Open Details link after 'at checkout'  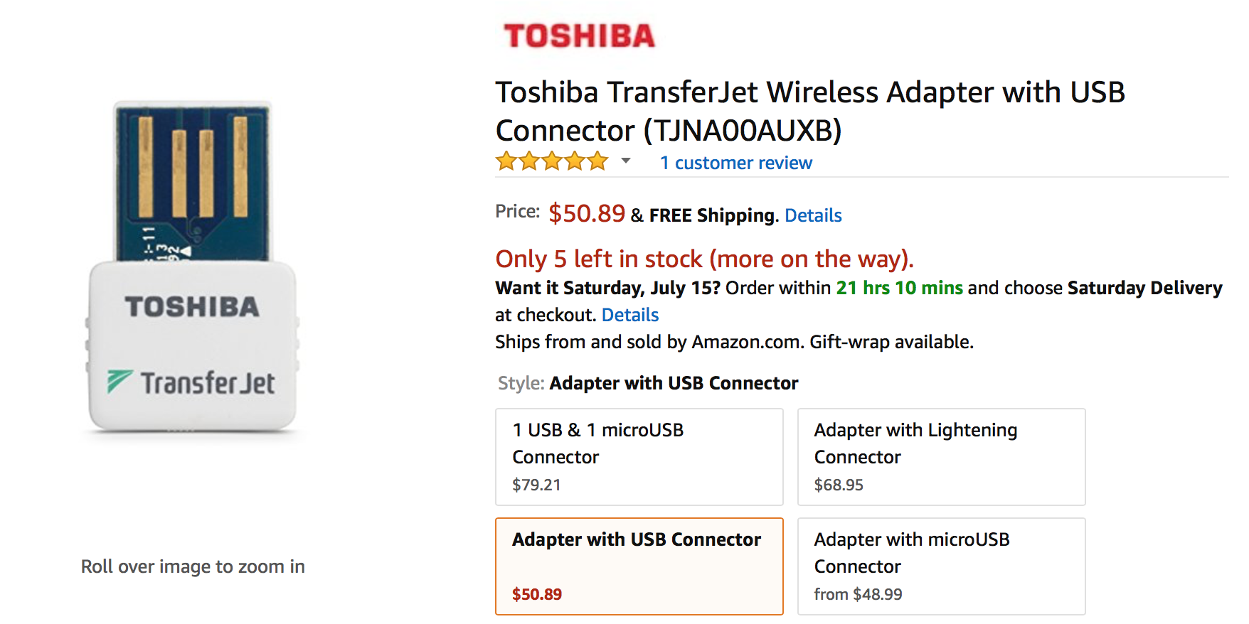click(630, 315)
